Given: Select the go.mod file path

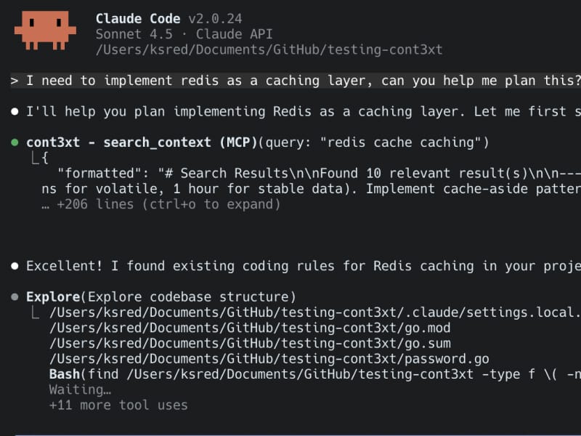Looking at the screenshot, I should [x=250, y=328].
